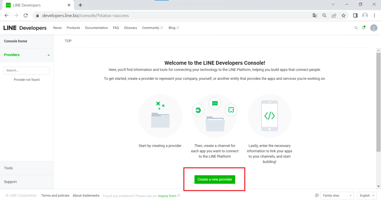Click the channel folder illustration
381x201 pixels.
(215, 116)
